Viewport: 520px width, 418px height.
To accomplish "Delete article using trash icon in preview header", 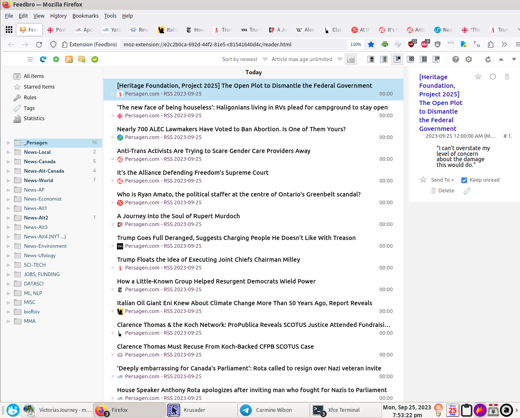I will pos(507,77).
